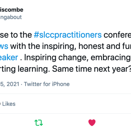Viewport: 131px width, 131px height.
Task: Click the dot separator before "Twitter for iPhone"
Action: [x=22, y=84]
